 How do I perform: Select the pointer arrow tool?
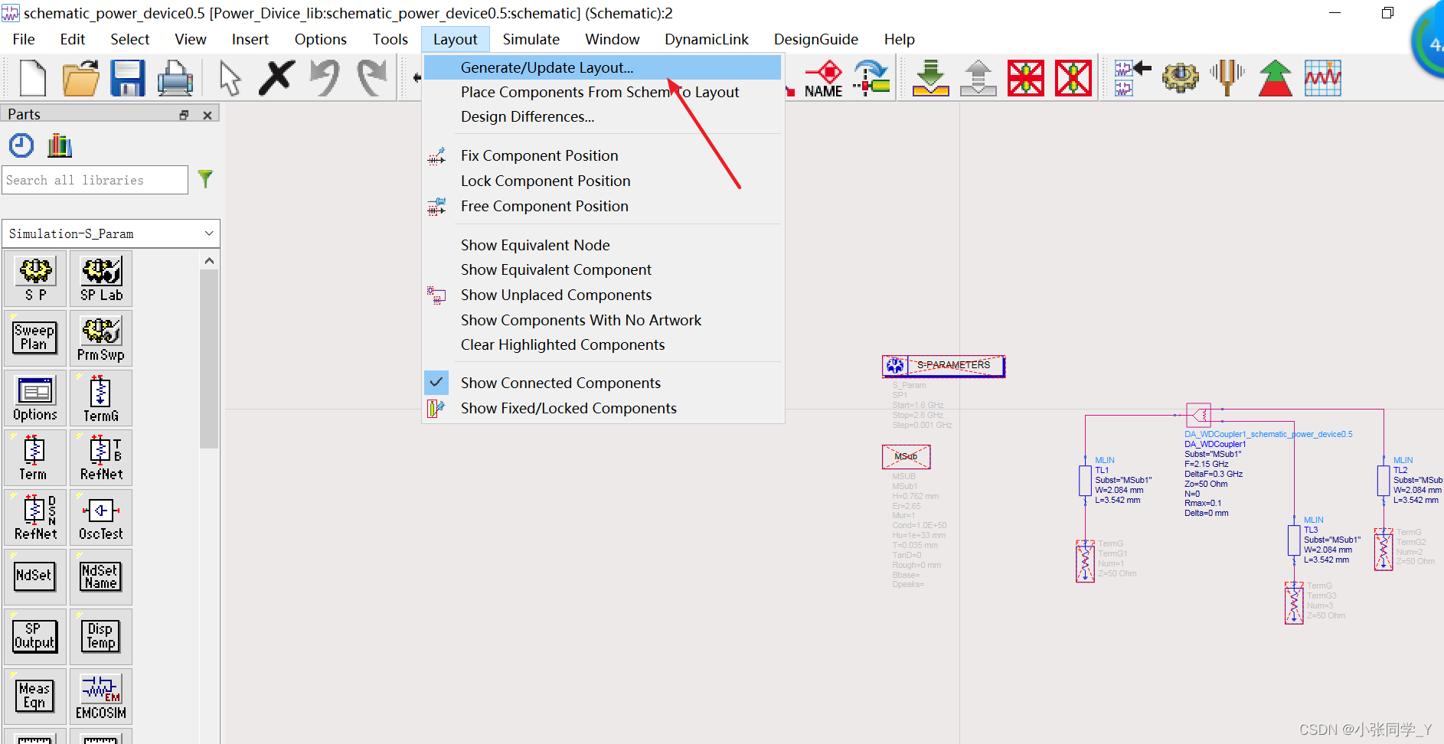230,77
